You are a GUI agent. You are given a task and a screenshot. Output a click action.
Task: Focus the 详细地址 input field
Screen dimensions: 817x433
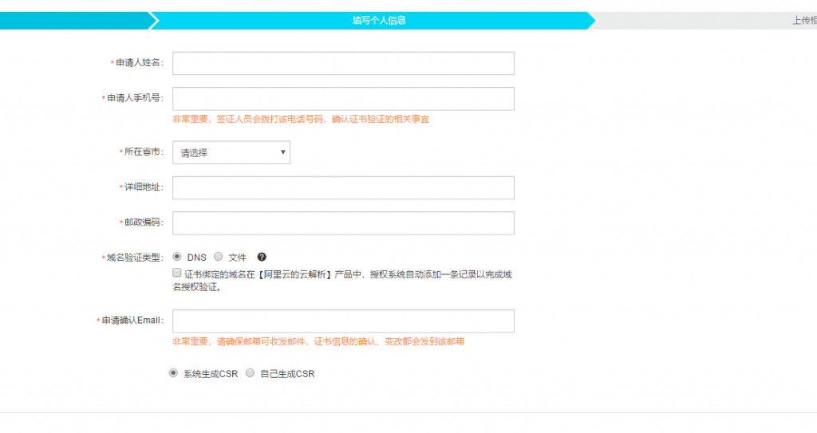tap(343, 188)
